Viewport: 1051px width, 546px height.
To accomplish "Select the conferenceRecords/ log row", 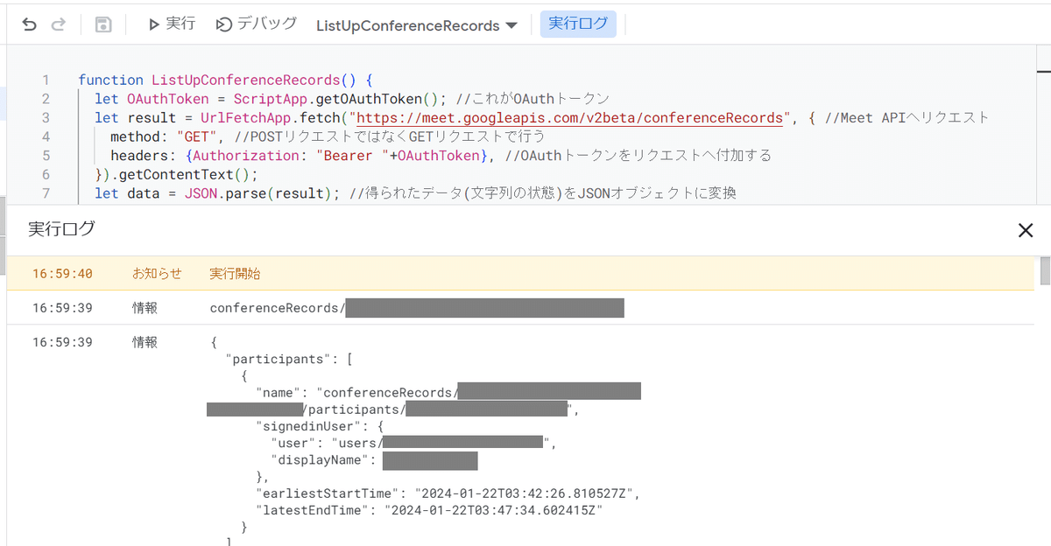I will tap(277, 308).
